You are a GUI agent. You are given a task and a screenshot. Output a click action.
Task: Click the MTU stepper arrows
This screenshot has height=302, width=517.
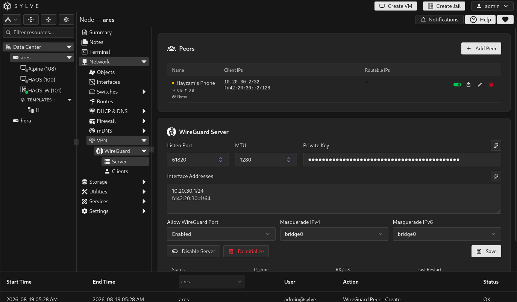tap(289, 160)
